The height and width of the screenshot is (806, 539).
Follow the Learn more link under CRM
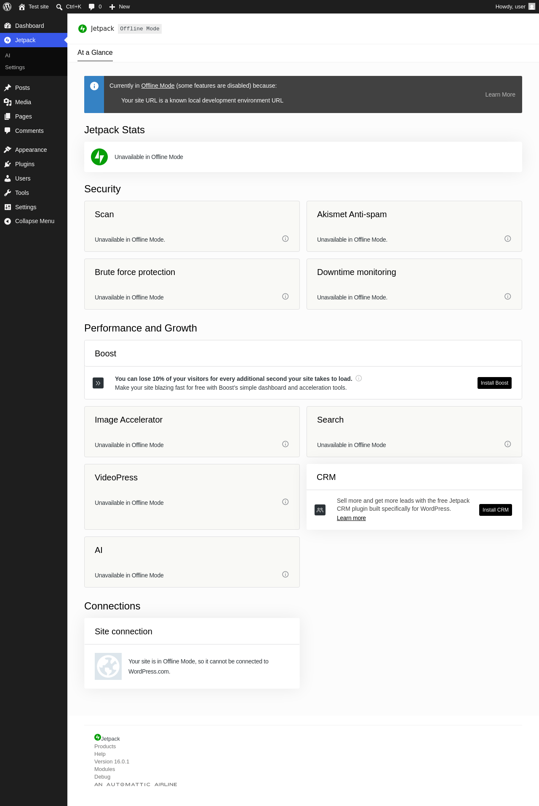point(351,518)
